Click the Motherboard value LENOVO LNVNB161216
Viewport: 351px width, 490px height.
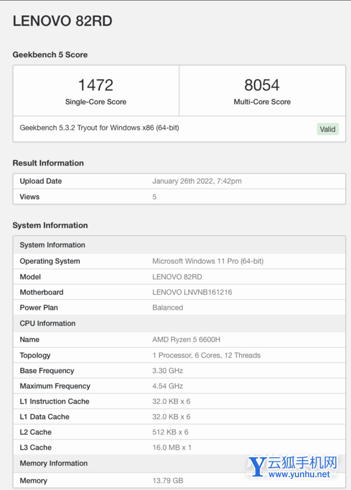click(x=192, y=292)
